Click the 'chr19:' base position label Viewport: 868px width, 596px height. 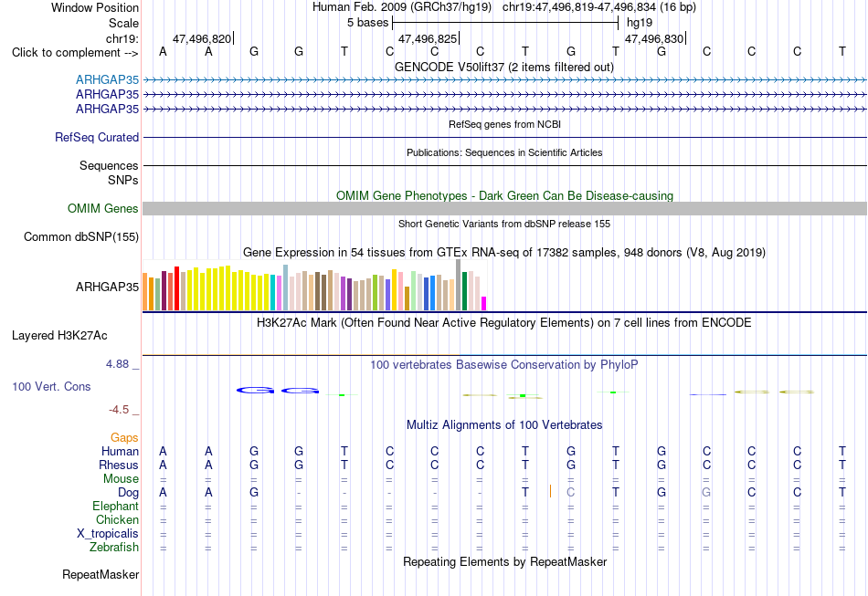tap(122, 38)
